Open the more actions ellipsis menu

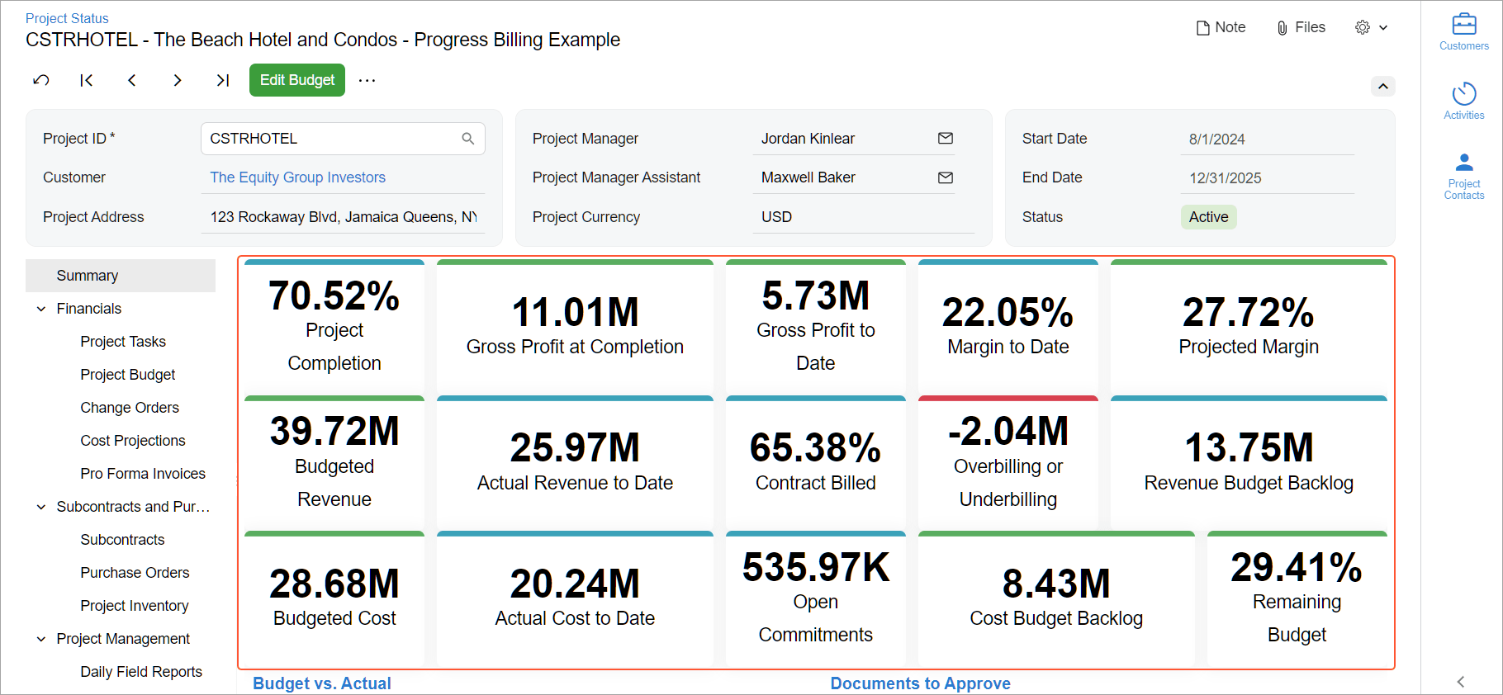point(367,80)
